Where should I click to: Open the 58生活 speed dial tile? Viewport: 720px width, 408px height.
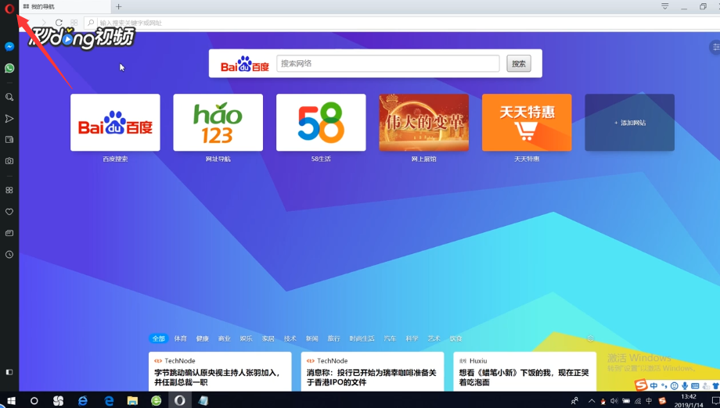[x=321, y=123]
